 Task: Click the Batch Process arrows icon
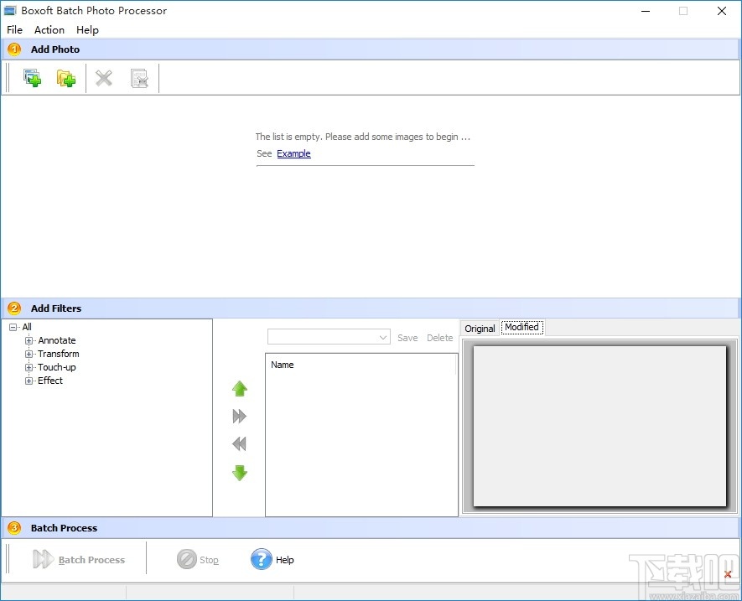click(x=43, y=559)
